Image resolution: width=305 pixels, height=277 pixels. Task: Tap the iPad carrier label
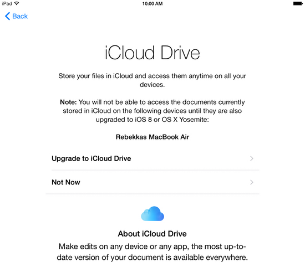[7, 3]
